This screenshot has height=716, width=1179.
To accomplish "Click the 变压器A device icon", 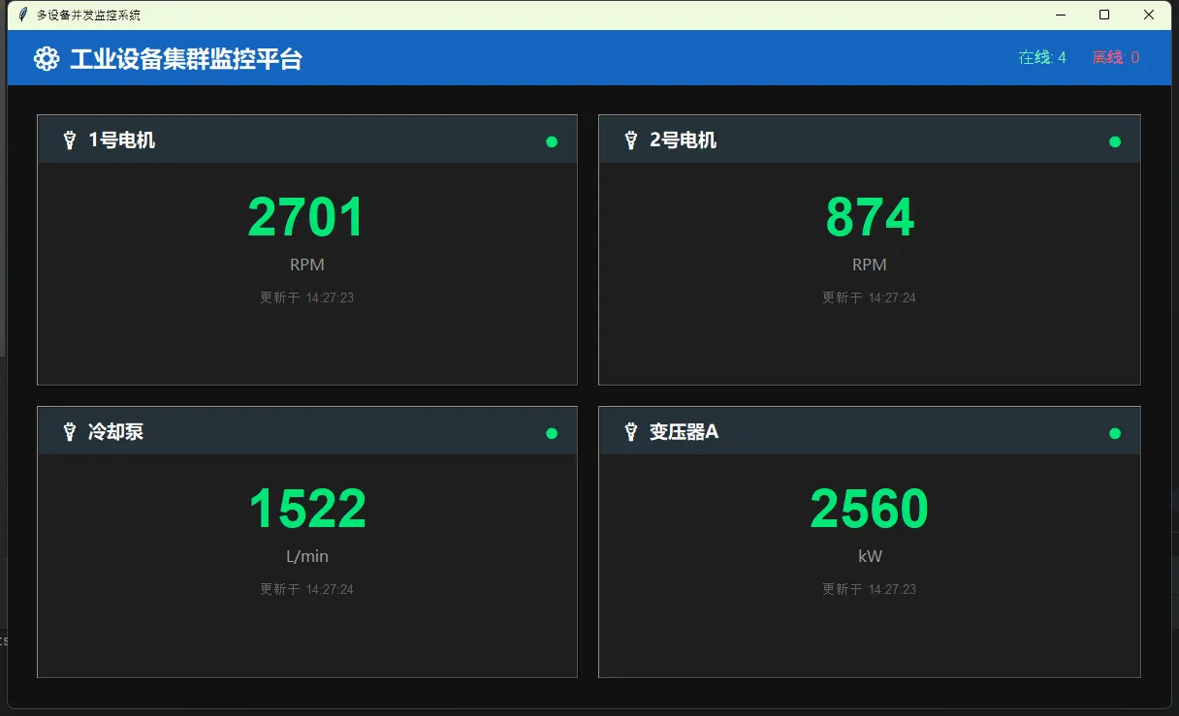I will pos(631,432).
